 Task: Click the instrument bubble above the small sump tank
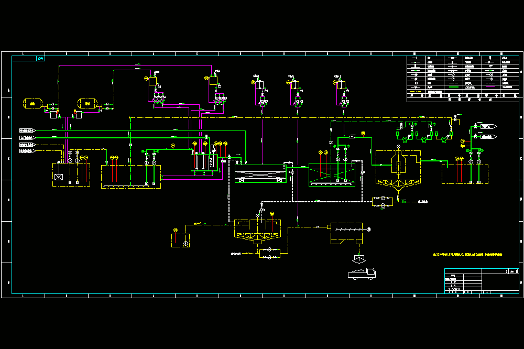[176, 230]
